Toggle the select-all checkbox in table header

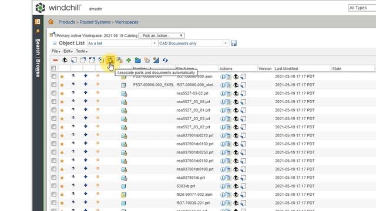pyautogui.click(x=53, y=68)
